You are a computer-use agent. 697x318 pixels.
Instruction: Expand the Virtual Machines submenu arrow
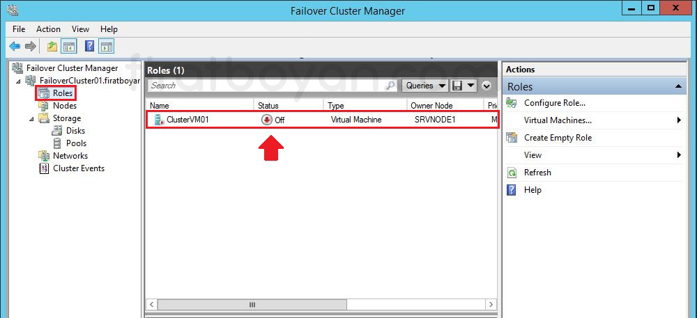coord(679,120)
